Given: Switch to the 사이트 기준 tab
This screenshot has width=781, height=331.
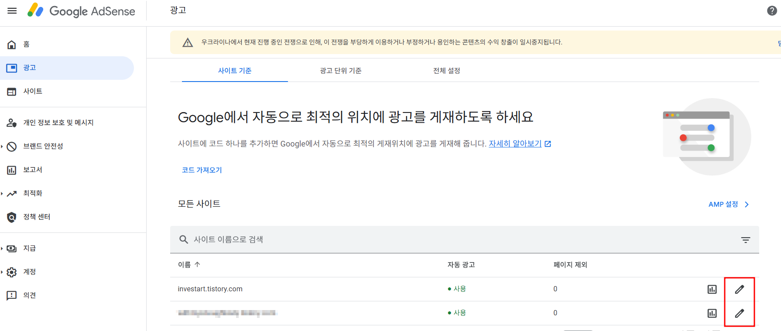Looking at the screenshot, I should 235,71.
